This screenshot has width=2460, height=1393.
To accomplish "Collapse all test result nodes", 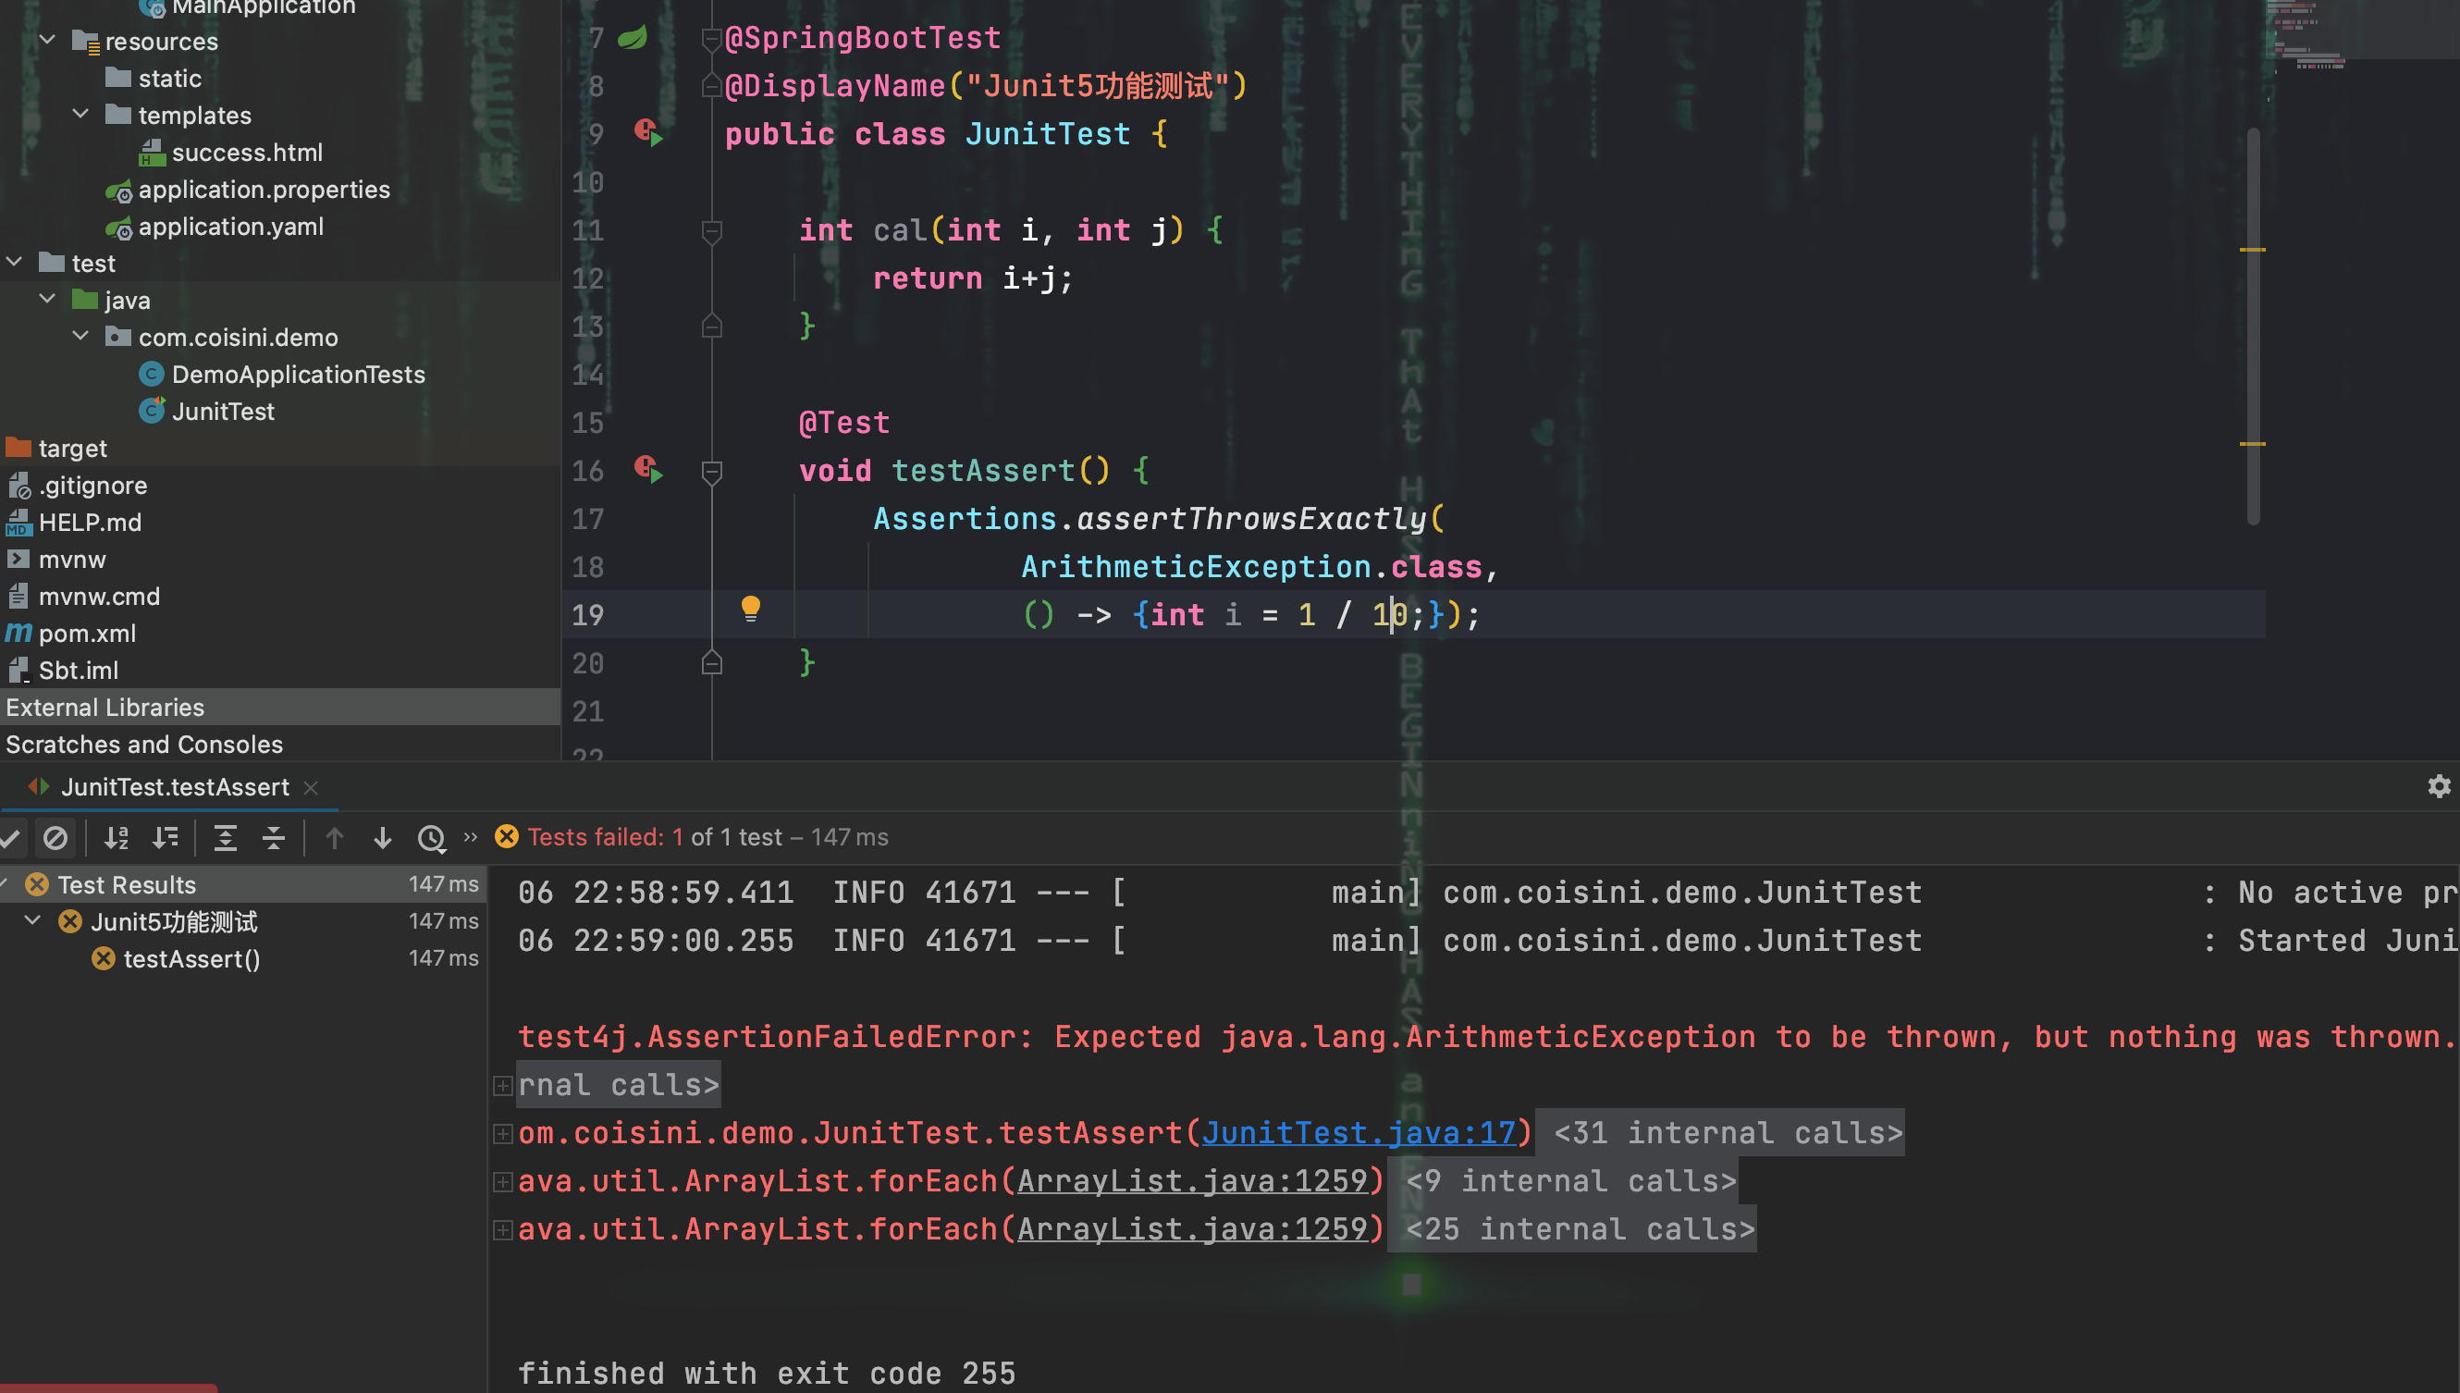I will 274,838.
